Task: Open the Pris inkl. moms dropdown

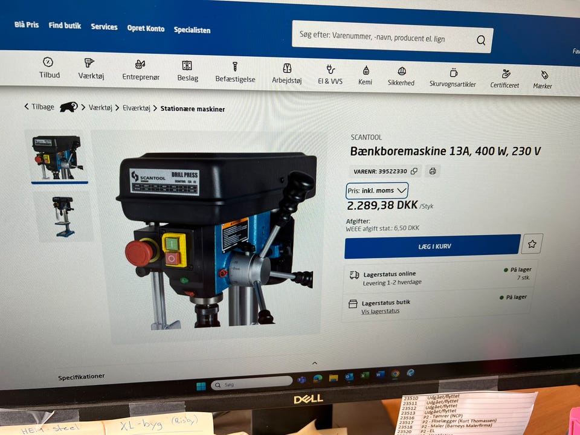Action: point(377,191)
